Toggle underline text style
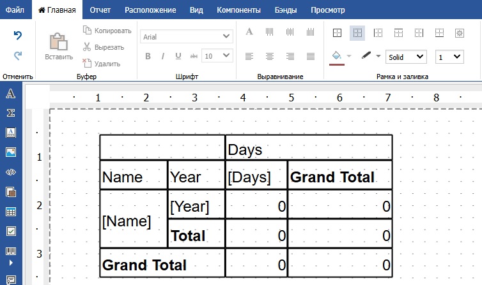 (x=178, y=56)
